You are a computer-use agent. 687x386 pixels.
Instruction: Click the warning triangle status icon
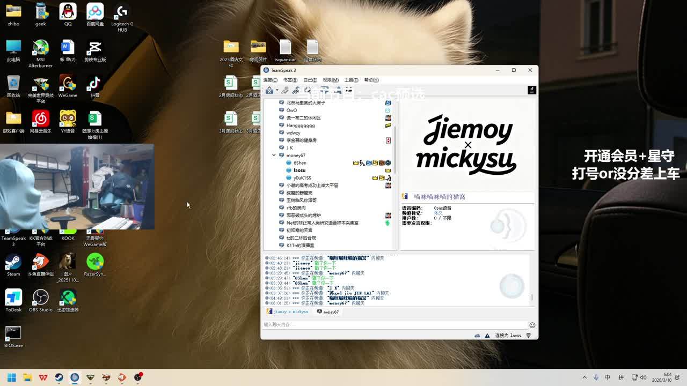pos(487,336)
